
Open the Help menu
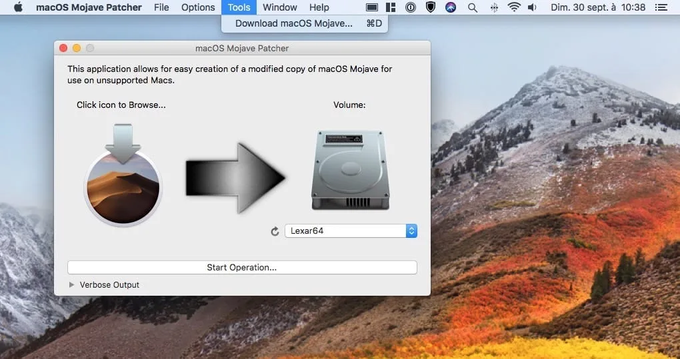(319, 7)
